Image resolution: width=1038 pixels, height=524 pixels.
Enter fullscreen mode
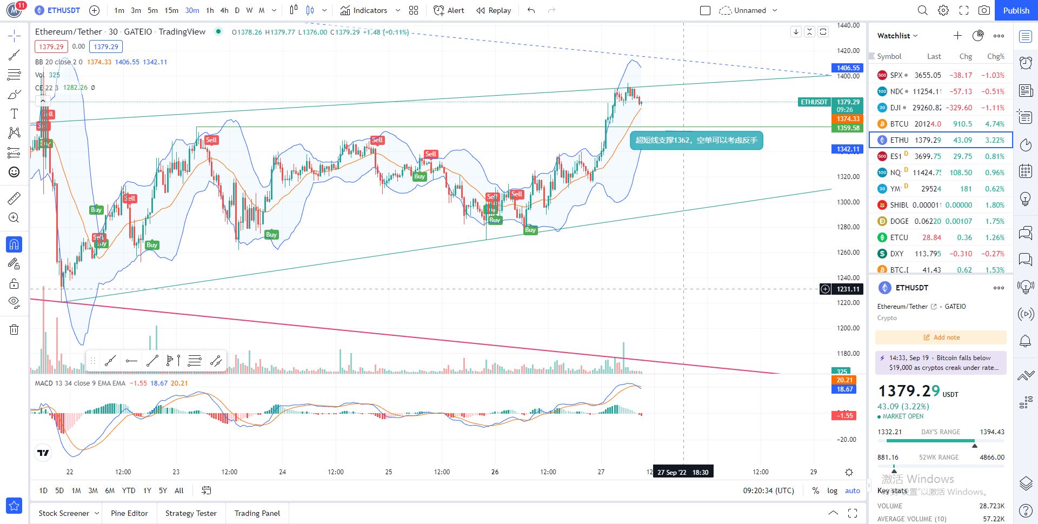pyautogui.click(x=964, y=10)
